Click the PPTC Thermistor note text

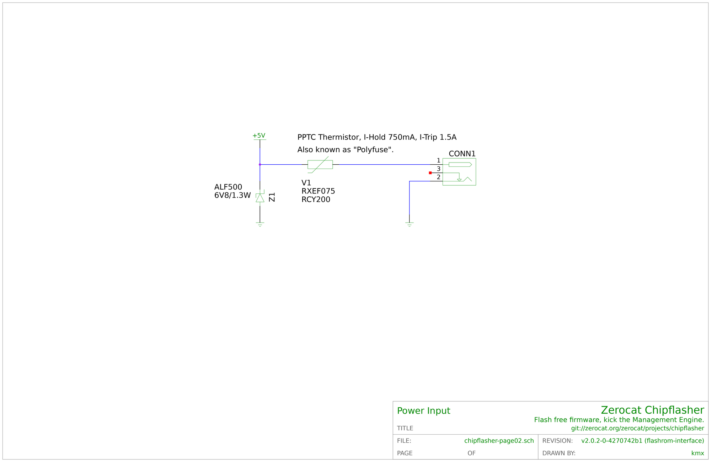coord(377,137)
